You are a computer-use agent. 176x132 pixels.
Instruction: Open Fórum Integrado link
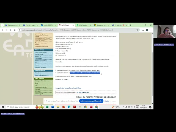pos(41,87)
